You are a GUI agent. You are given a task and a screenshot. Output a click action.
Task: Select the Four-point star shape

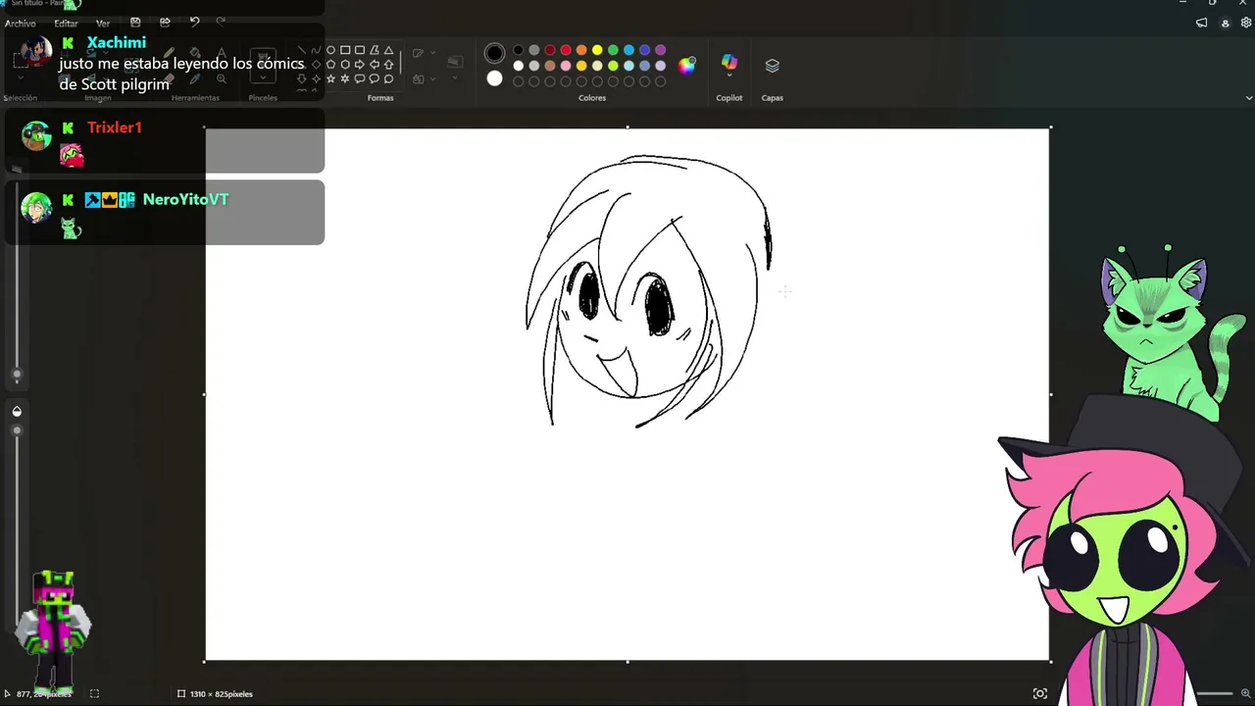[x=316, y=79]
